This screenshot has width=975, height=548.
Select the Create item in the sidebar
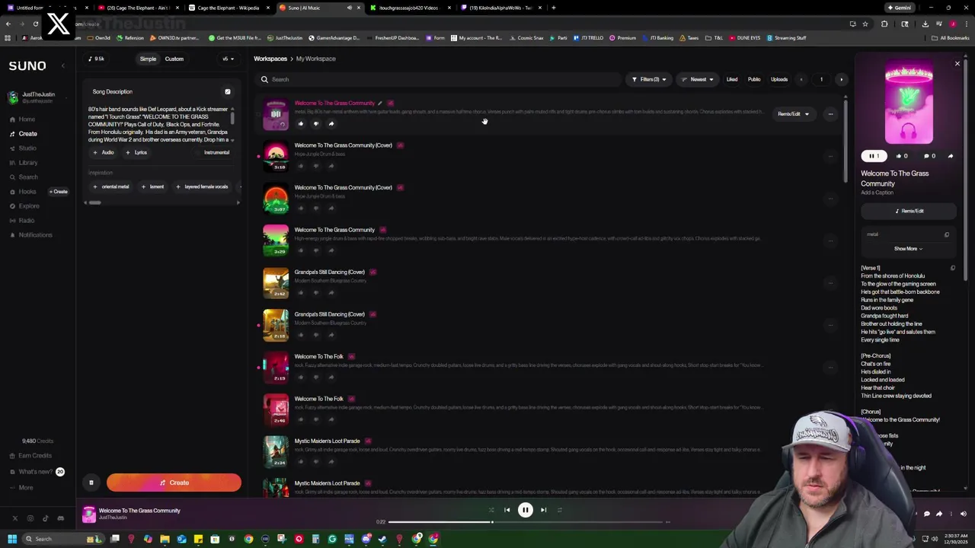point(27,134)
